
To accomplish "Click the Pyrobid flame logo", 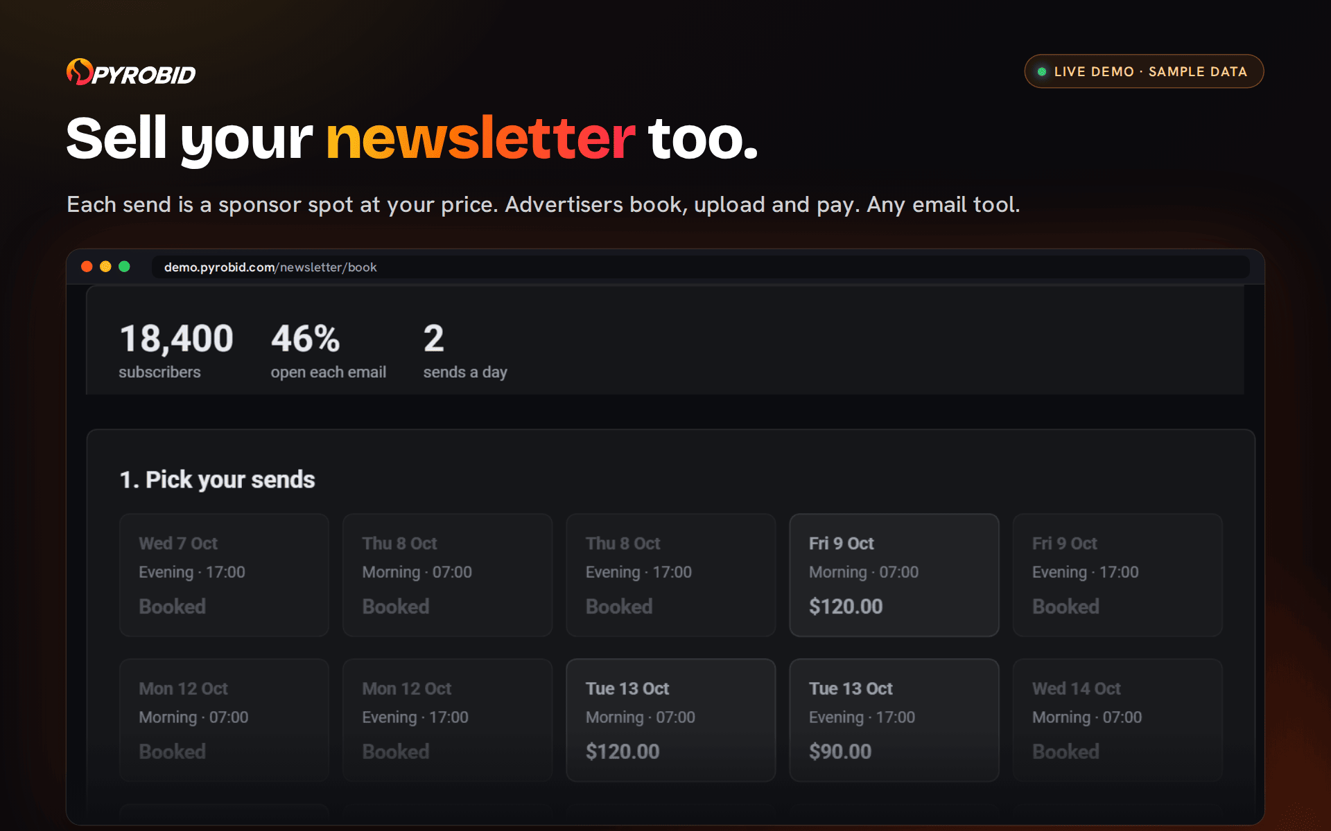I will coord(80,71).
